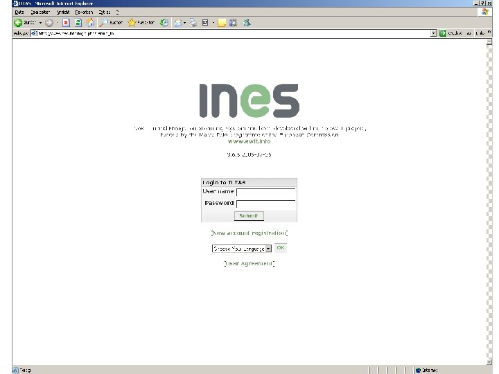
Task: Expand the Links toolbar chevron
Action: tap(489, 32)
